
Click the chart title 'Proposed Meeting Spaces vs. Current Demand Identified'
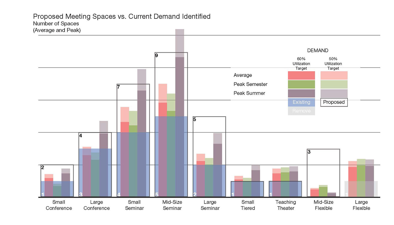[x=122, y=16]
